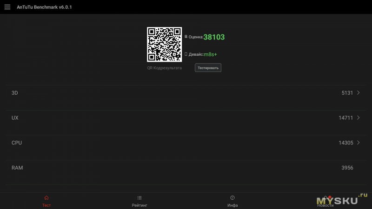The width and height of the screenshot is (372, 209).
Task: Open the hamburger menu
Action: pos(7,7)
